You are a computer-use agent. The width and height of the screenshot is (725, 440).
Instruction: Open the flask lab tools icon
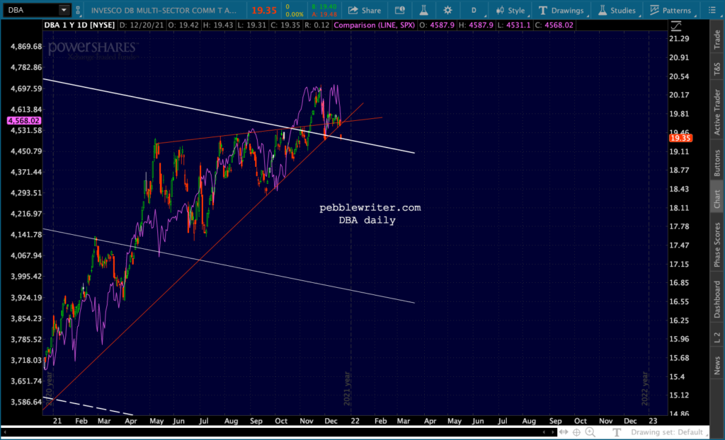423,10
